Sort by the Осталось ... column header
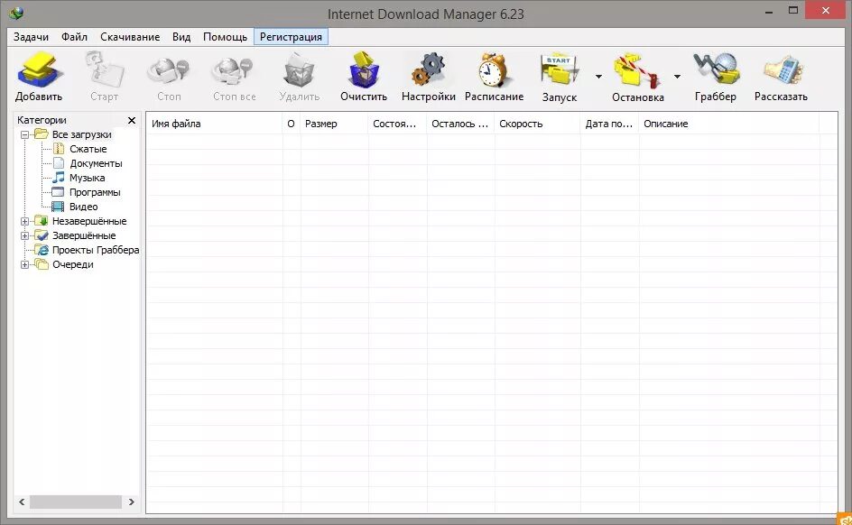The height and width of the screenshot is (525, 852). (460, 124)
